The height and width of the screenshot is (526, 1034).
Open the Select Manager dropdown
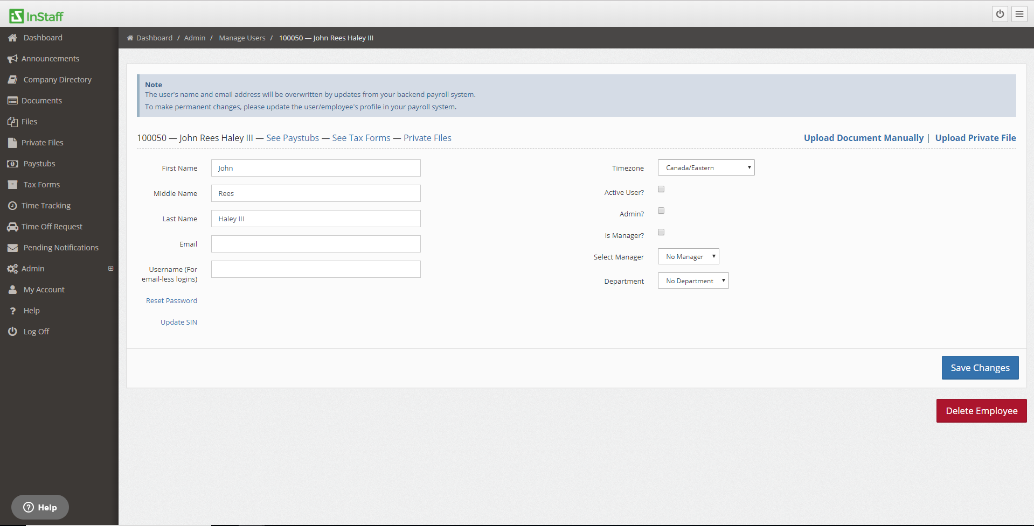[x=688, y=256]
